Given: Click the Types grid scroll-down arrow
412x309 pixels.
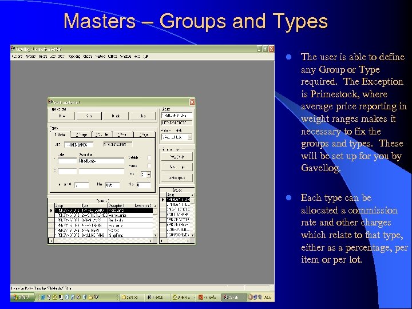Looking at the screenshot, I should (155, 235).
